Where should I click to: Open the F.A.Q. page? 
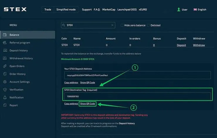[97, 10]
